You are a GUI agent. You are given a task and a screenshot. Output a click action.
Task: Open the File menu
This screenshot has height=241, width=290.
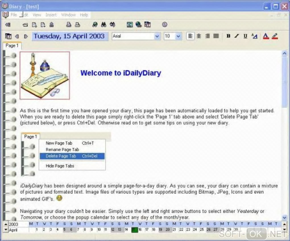[x=14, y=15]
